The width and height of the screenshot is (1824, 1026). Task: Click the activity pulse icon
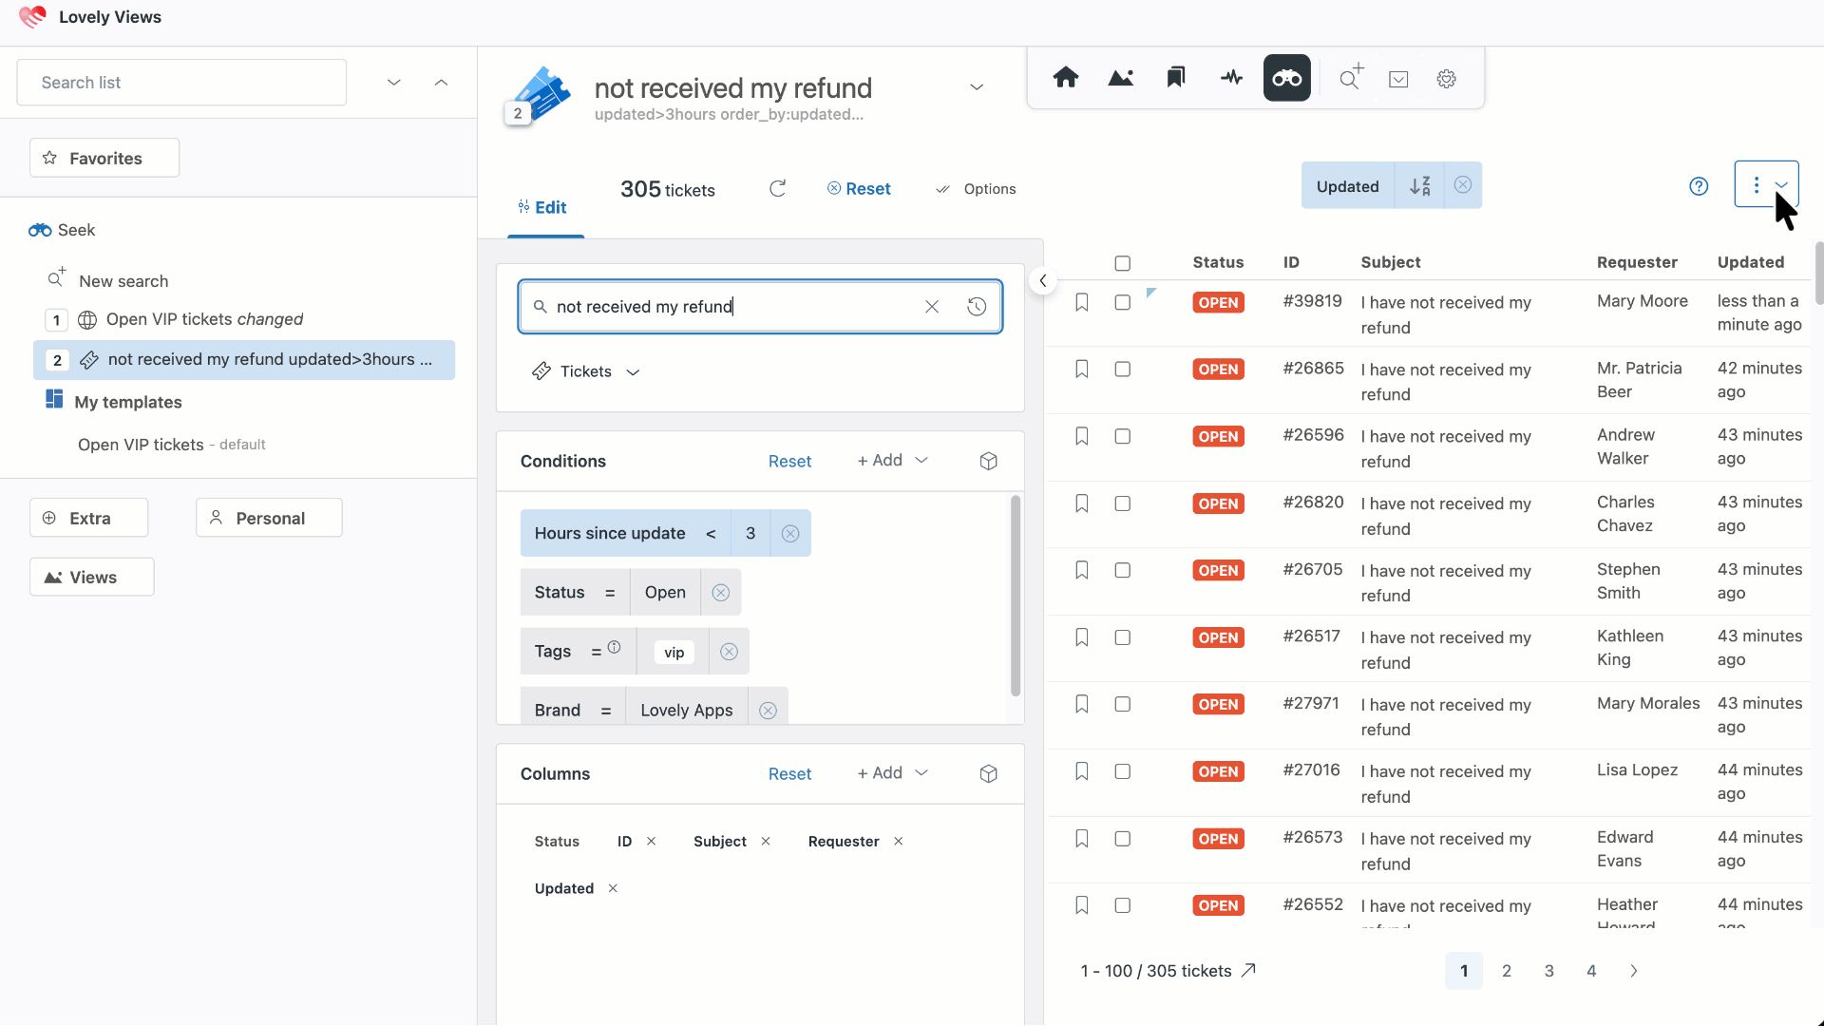pyautogui.click(x=1231, y=78)
